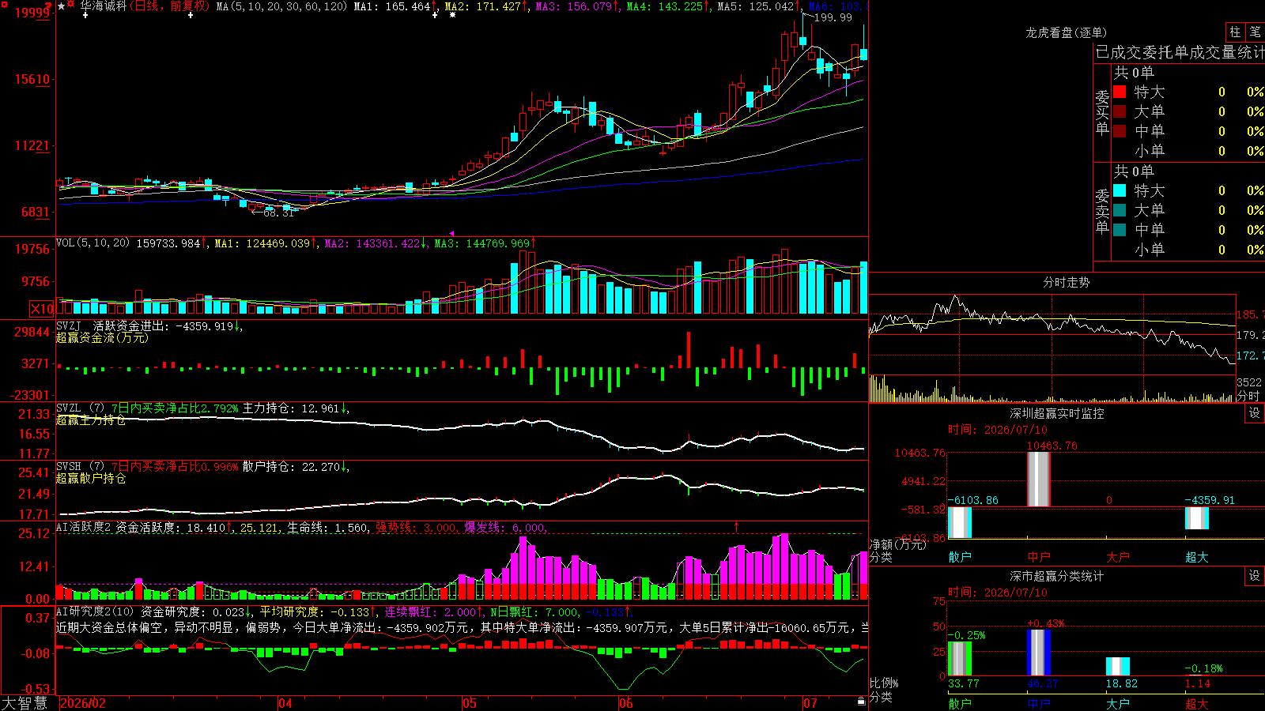The height and width of the screenshot is (711, 1265).
Task: Click the plus marker below the MA1 value
Action: [x=435, y=15]
